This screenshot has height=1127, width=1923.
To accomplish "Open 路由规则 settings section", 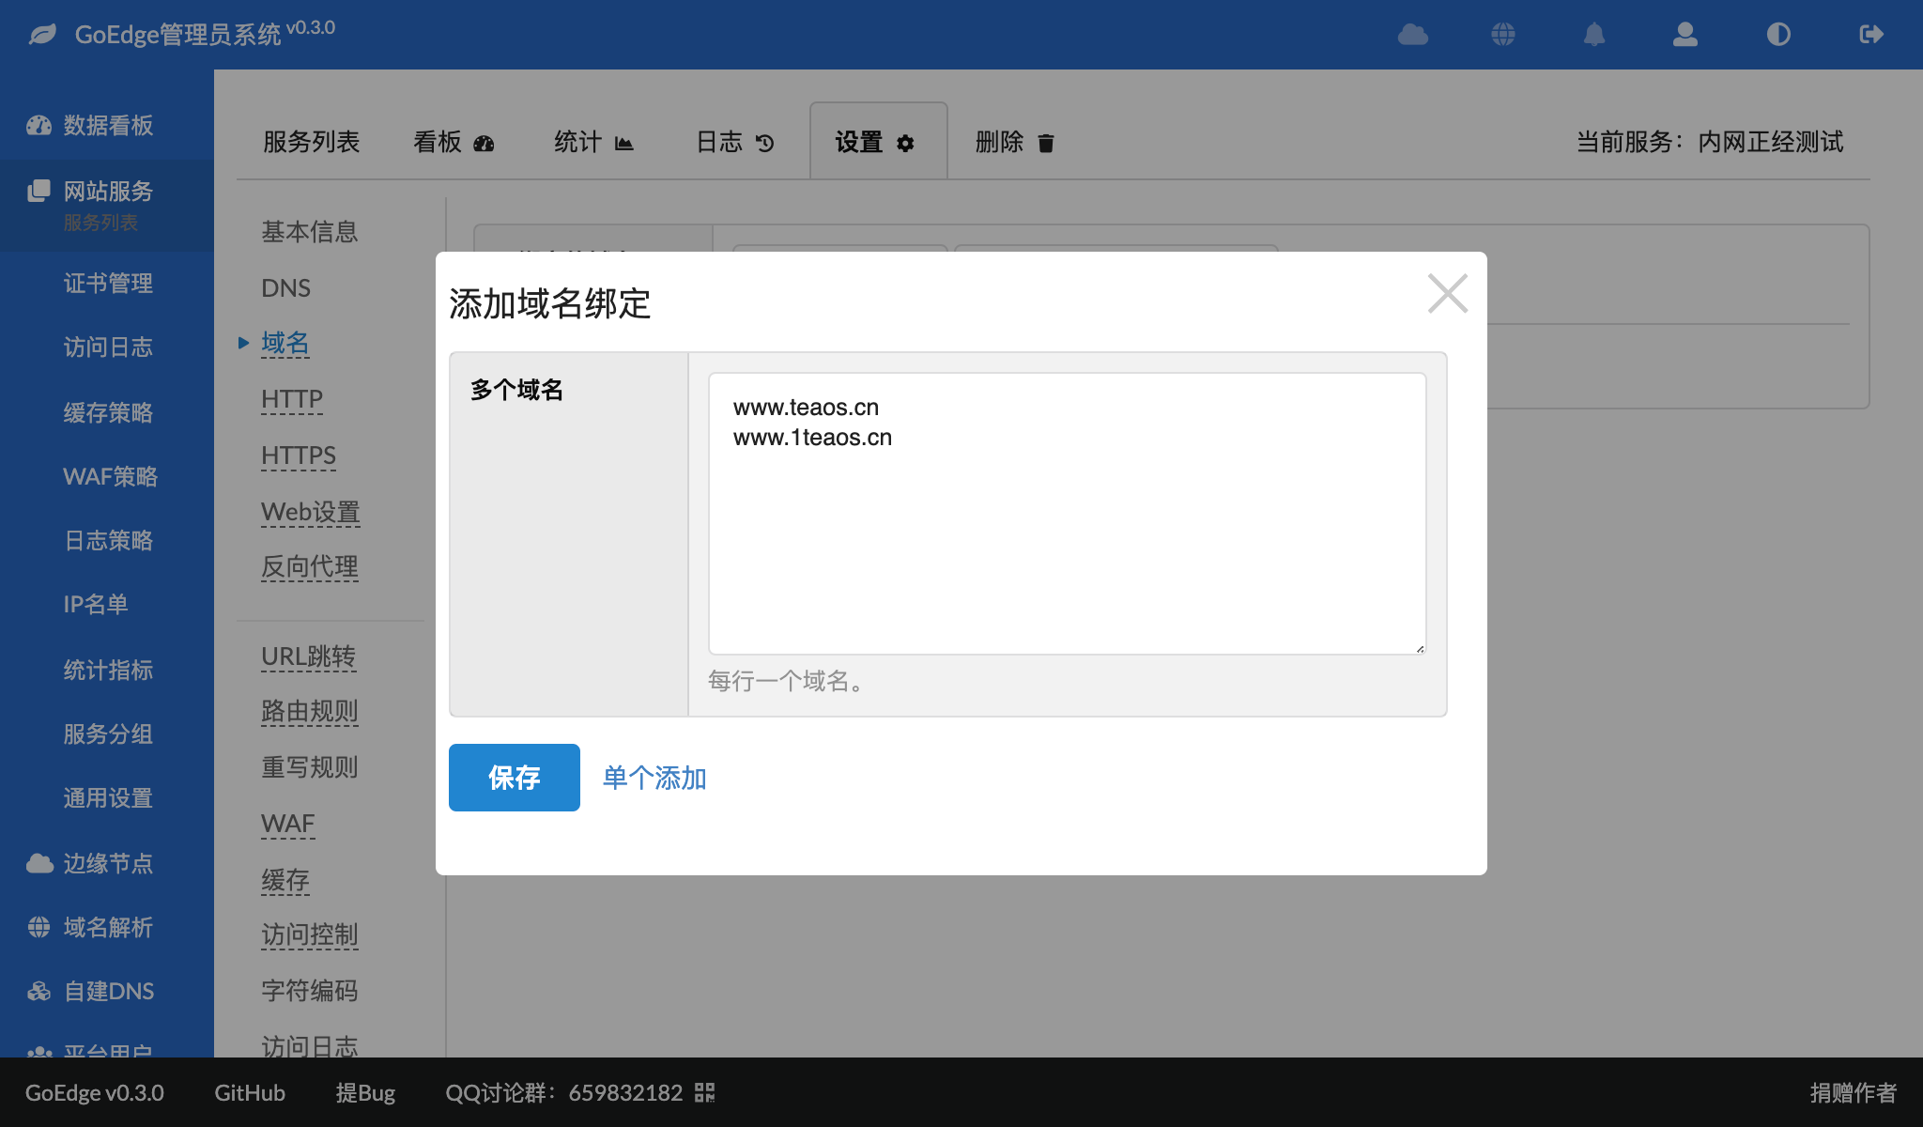I will 310,712.
